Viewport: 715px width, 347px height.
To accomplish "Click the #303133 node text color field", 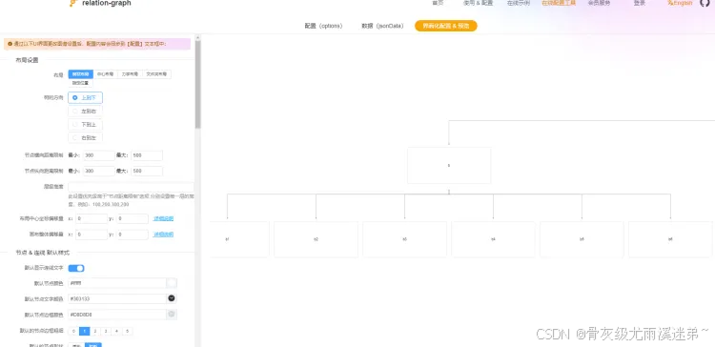I will pos(116,298).
